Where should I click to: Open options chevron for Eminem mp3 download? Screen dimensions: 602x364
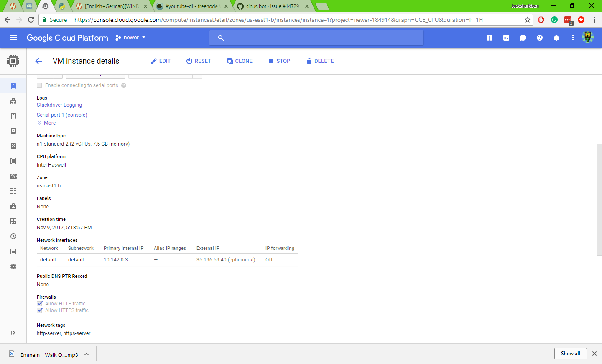coord(87,354)
